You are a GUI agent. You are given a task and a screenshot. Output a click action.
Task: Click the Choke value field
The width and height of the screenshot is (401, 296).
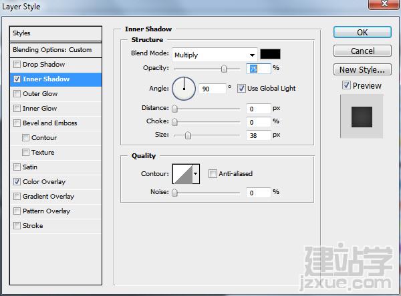(x=258, y=122)
